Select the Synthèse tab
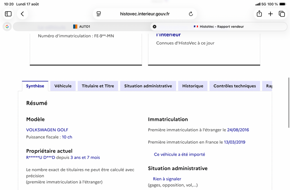 coord(35,86)
